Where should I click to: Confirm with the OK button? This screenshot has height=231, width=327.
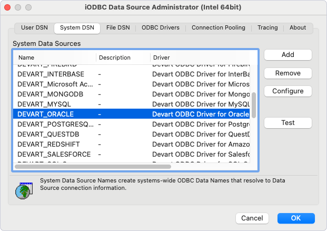(296, 218)
